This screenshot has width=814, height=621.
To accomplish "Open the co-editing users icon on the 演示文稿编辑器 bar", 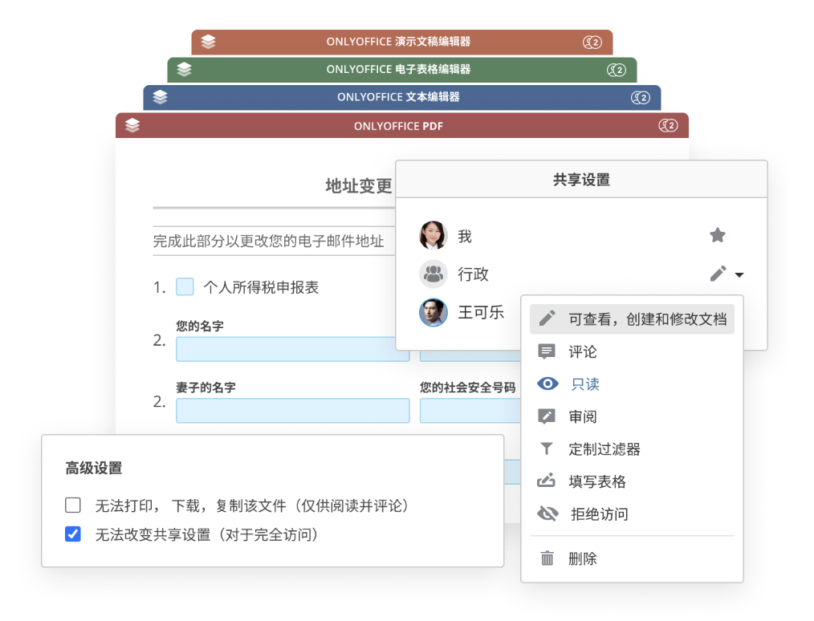I will [592, 42].
